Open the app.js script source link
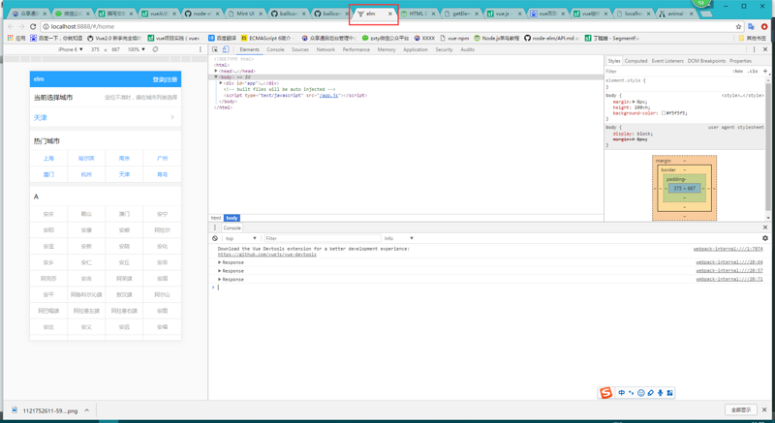Screen dimensions: 775x423 pos(328,95)
